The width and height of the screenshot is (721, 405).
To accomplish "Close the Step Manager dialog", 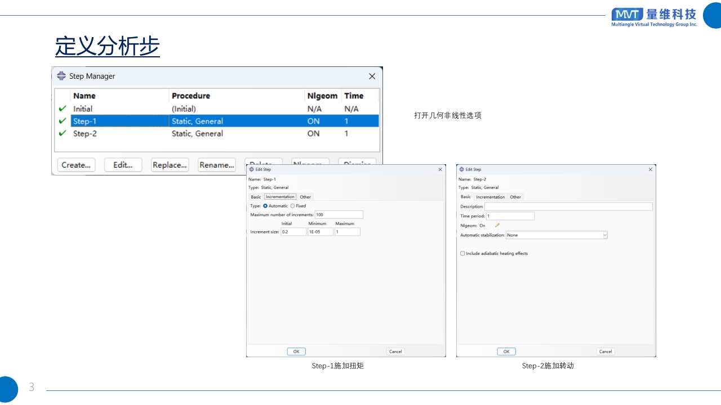I will click(x=372, y=76).
